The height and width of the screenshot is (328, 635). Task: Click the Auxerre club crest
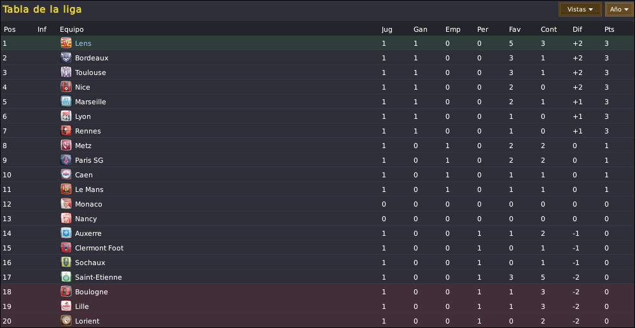[x=66, y=233]
